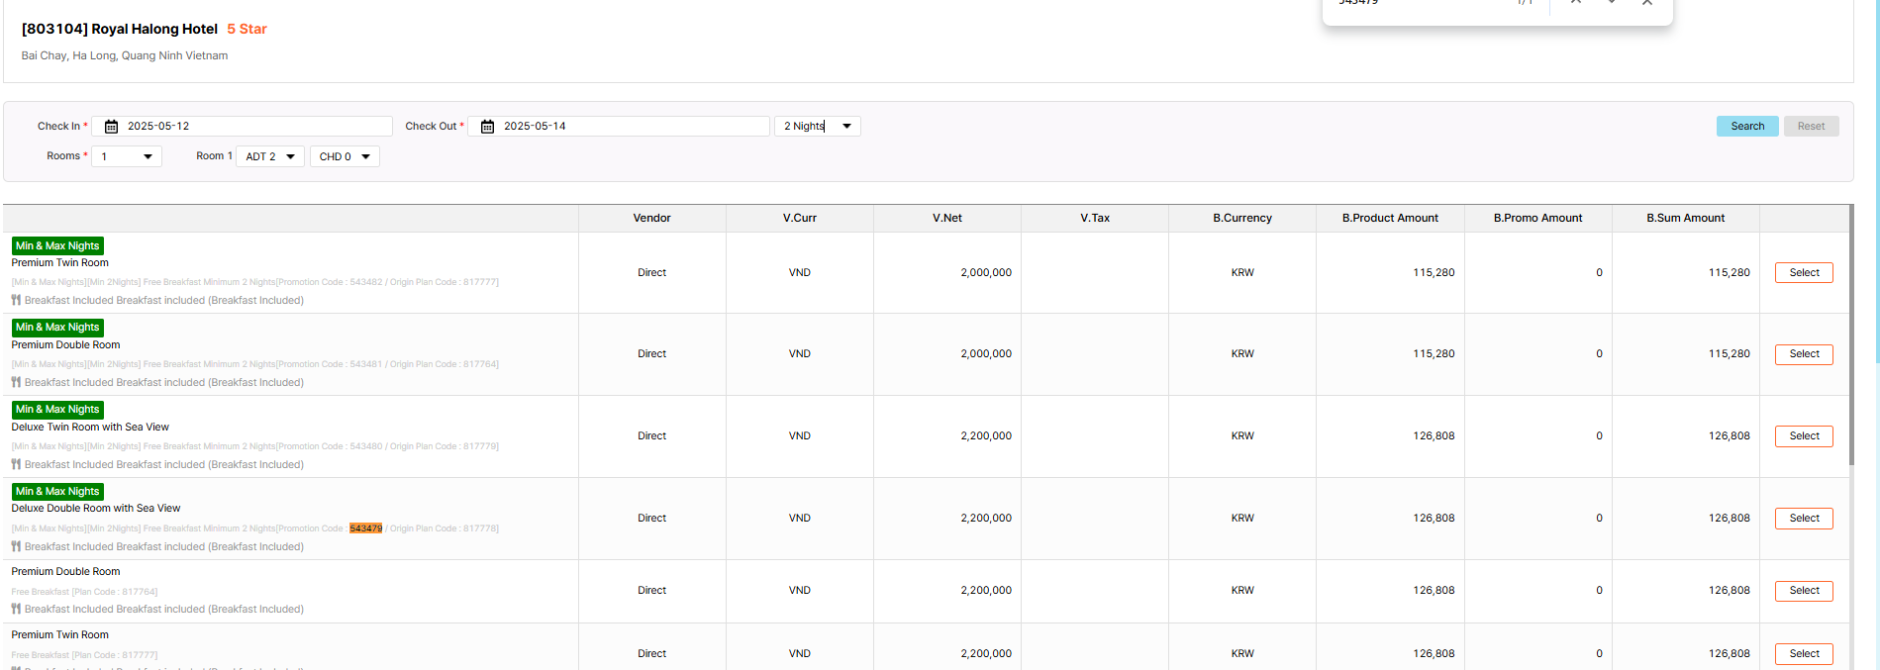Select the Premium Twin Room with promotion 543482
The width and height of the screenshot is (1880, 670).
[1804, 273]
